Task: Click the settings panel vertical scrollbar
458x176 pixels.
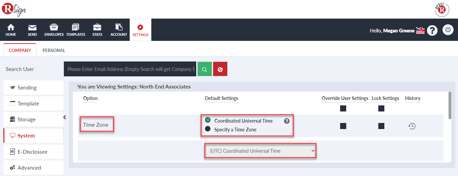Action: click(450, 105)
